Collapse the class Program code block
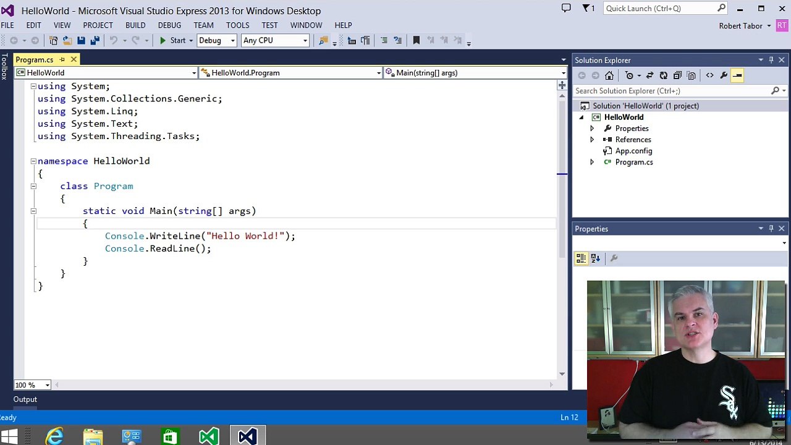This screenshot has width=791, height=445. coord(33,186)
